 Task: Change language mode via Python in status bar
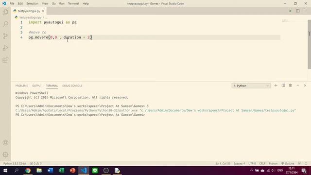pos(273,163)
